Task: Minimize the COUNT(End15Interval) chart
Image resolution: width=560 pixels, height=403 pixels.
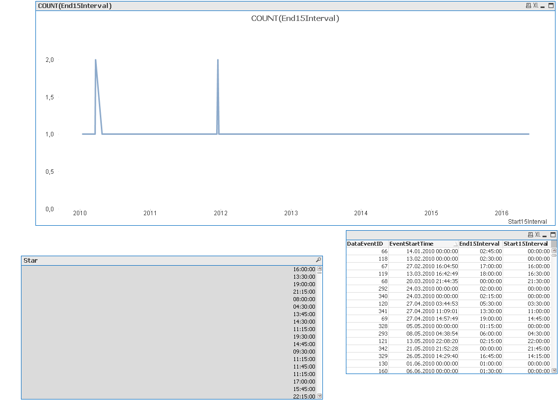Action: coord(543,6)
